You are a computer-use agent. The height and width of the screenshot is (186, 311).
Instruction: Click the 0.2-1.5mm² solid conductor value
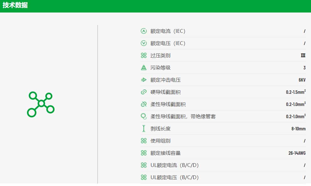(296, 92)
